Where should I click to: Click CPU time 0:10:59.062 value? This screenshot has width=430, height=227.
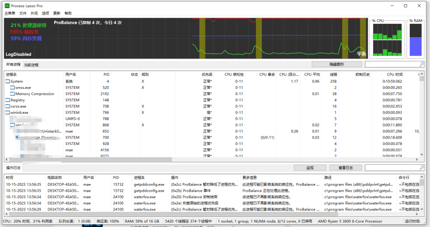[x=392, y=81]
